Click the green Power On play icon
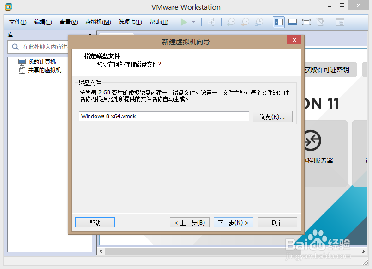Viewport: 372px width, 269px height. [x=184, y=22]
